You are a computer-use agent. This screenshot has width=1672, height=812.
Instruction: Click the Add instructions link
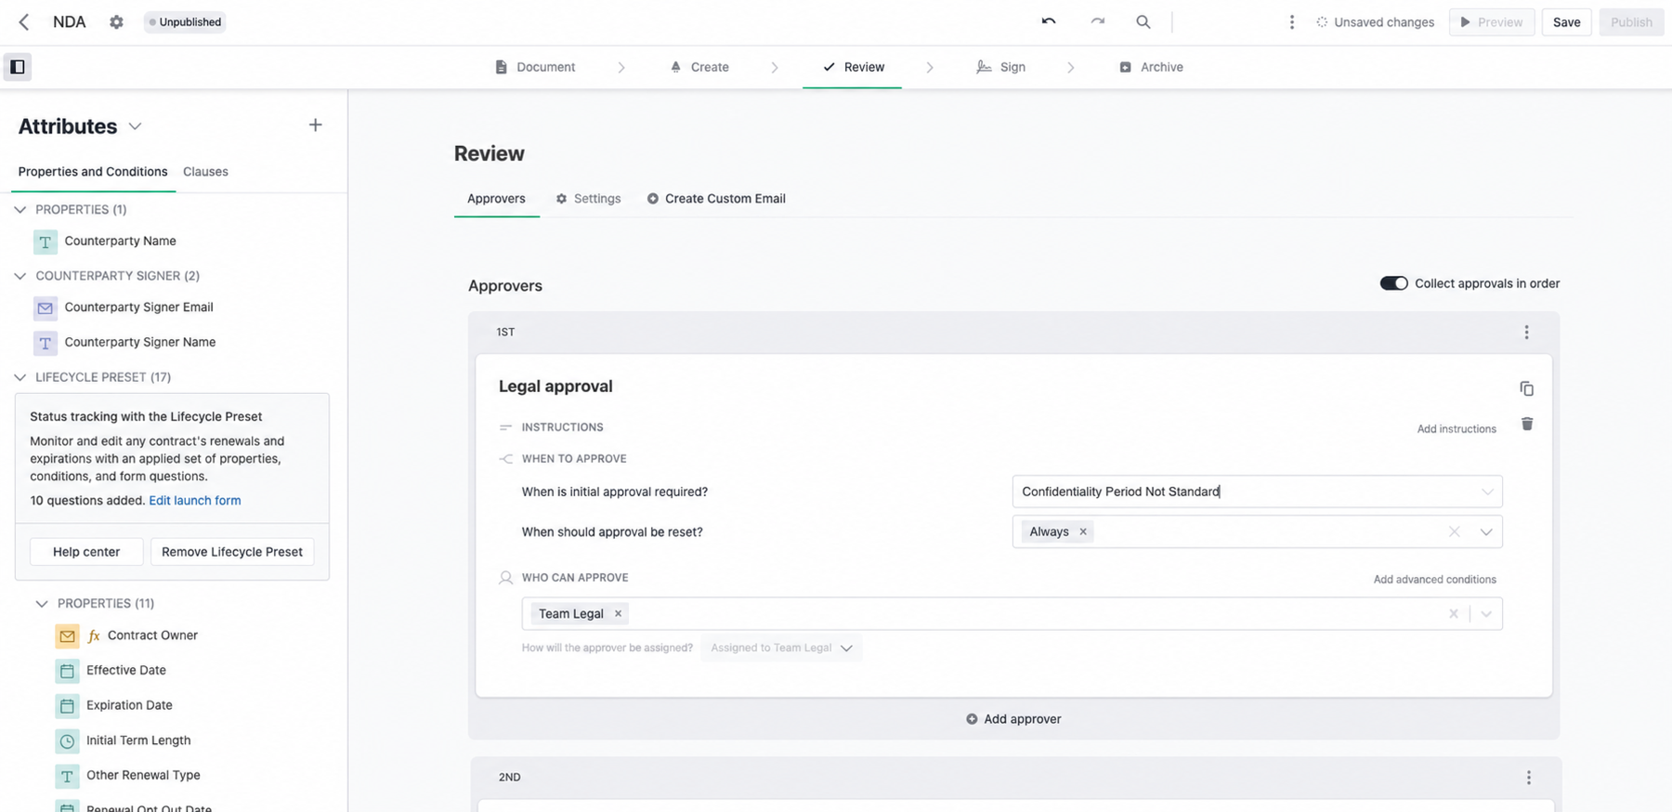click(x=1456, y=429)
